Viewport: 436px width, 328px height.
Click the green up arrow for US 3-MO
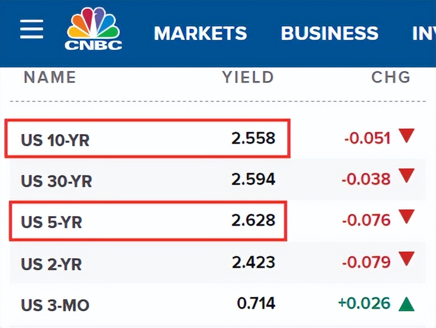click(407, 304)
